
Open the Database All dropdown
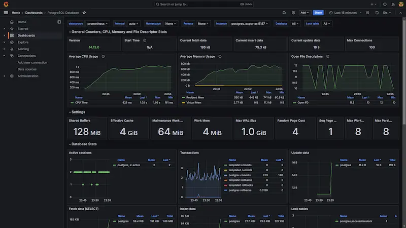[295, 23]
